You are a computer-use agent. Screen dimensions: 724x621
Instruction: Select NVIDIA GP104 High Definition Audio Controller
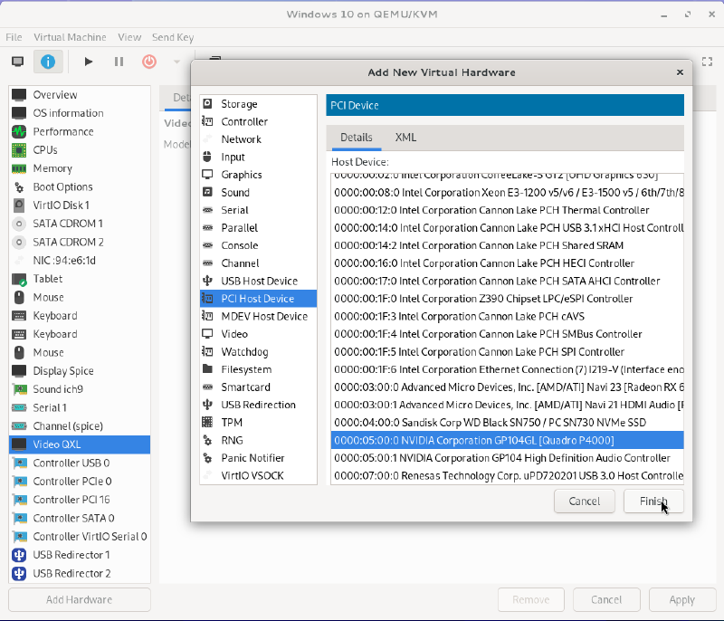pyautogui.click(x=507, y=458)
